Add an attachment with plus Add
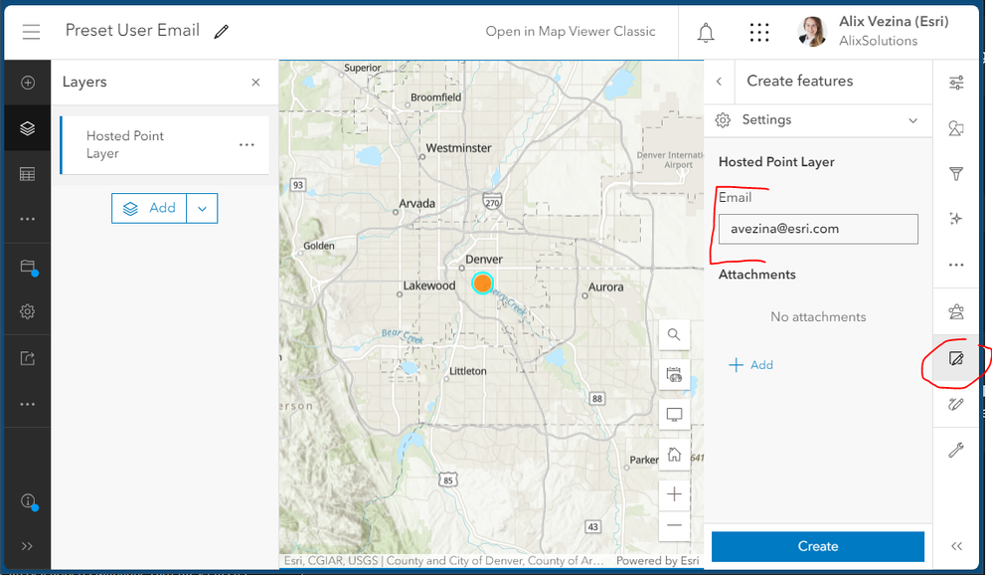Viewport: 992px width, 575px height. pyautogui.click(x=751, y=365)
